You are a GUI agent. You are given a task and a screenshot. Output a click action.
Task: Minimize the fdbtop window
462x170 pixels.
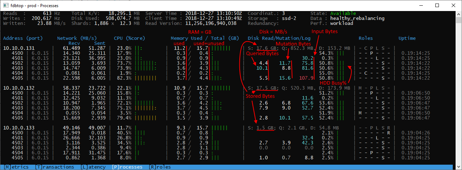pos(420,6)
